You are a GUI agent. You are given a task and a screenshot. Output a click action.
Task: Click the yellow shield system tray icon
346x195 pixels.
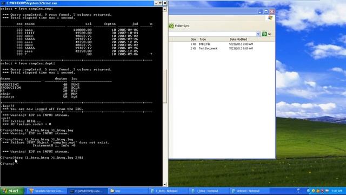(x=314, y=191)
